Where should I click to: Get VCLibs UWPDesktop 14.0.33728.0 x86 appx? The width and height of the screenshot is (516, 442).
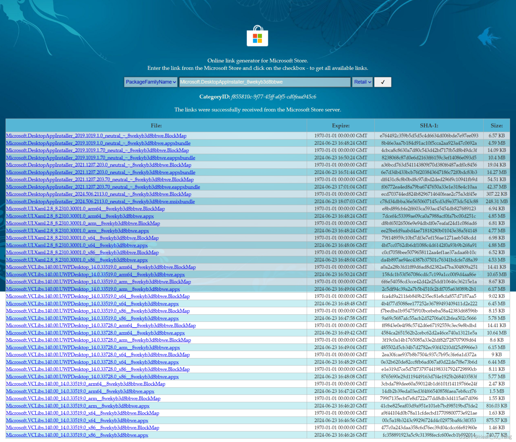tap(92, 377)
